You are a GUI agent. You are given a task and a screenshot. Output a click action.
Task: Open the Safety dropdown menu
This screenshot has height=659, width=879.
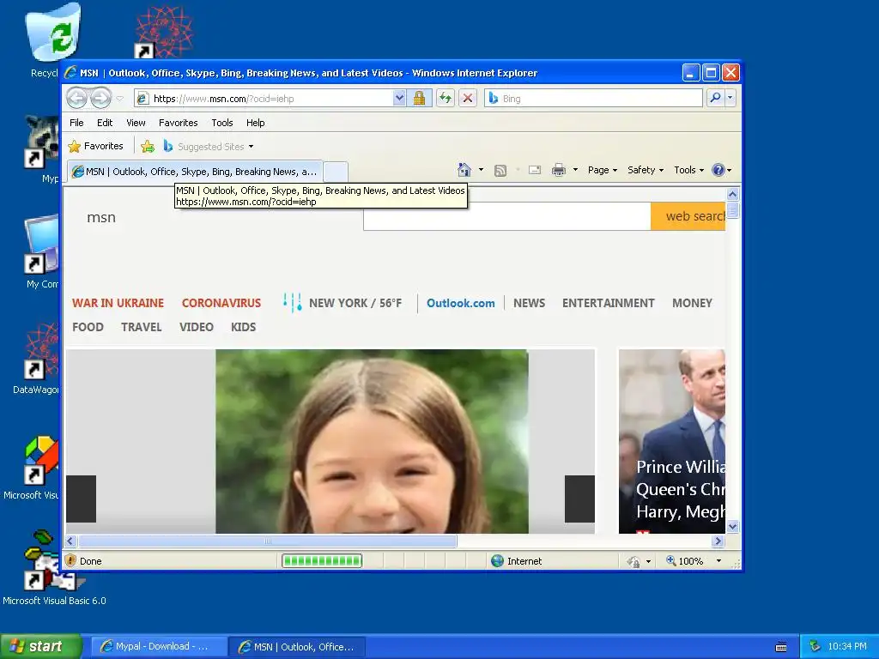(x=646, y=170)
